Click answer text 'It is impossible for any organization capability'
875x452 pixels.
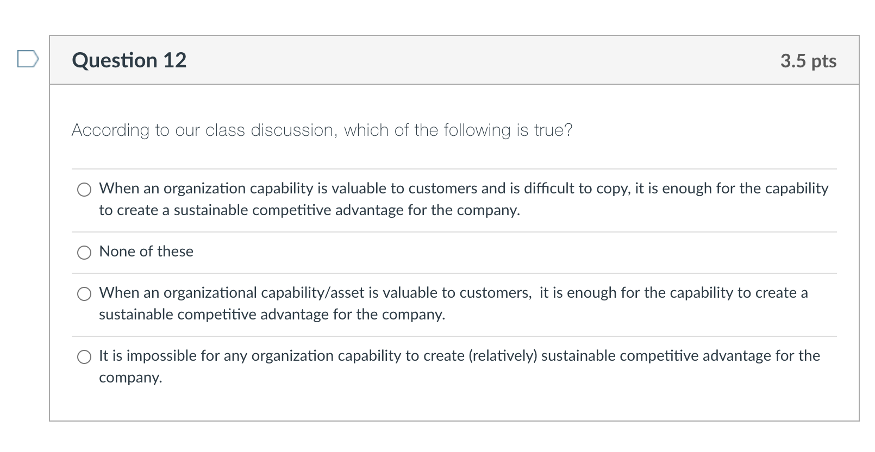pos(459,367)
